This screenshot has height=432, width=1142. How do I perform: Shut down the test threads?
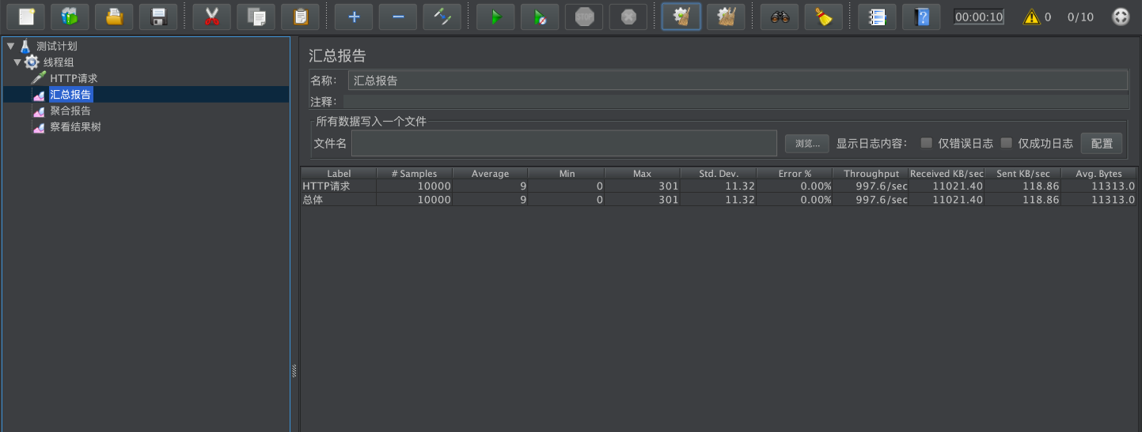click(x=628, y=17)
